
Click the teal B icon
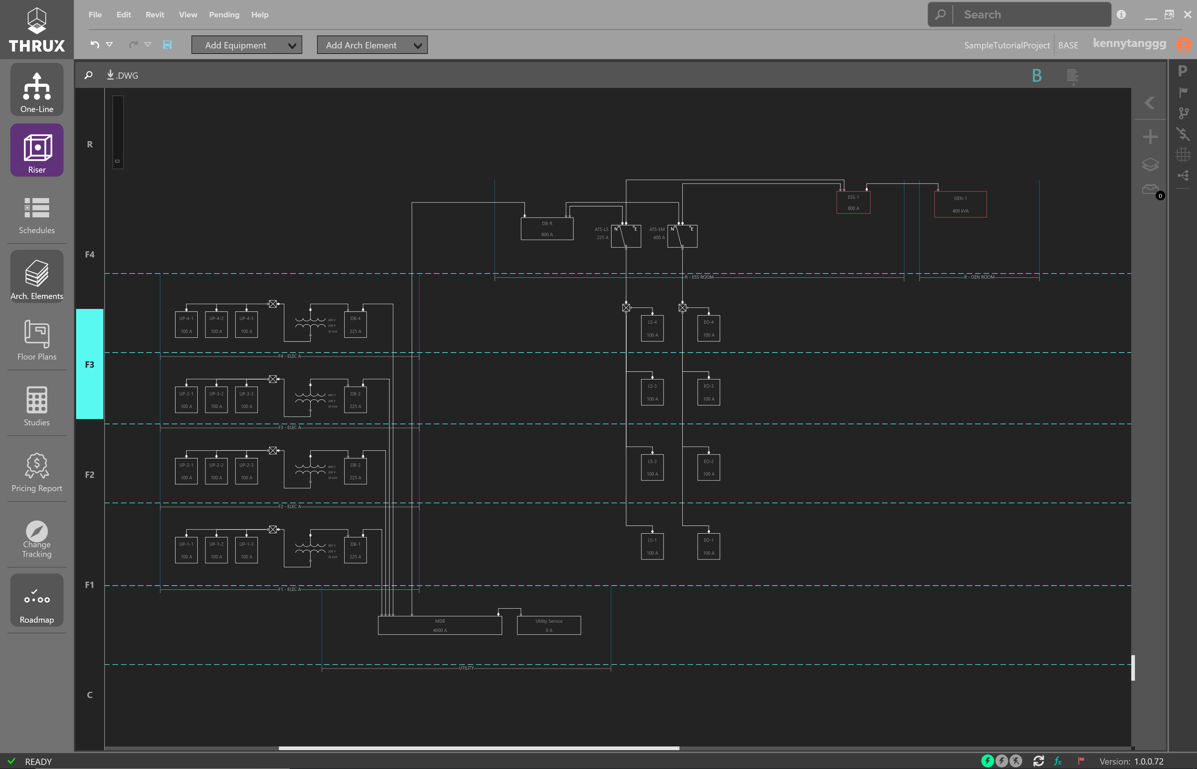[x=1037, y=75]
